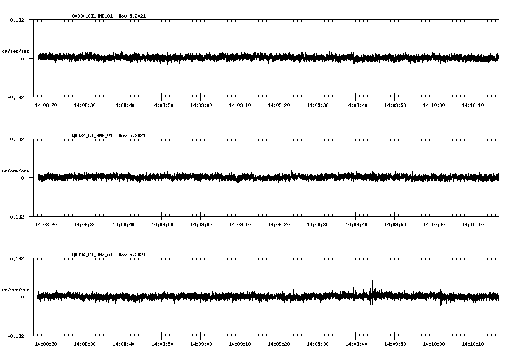
Task: Pick time label 14:09:00 under HNN plot
Action: (x=201, y=224)
